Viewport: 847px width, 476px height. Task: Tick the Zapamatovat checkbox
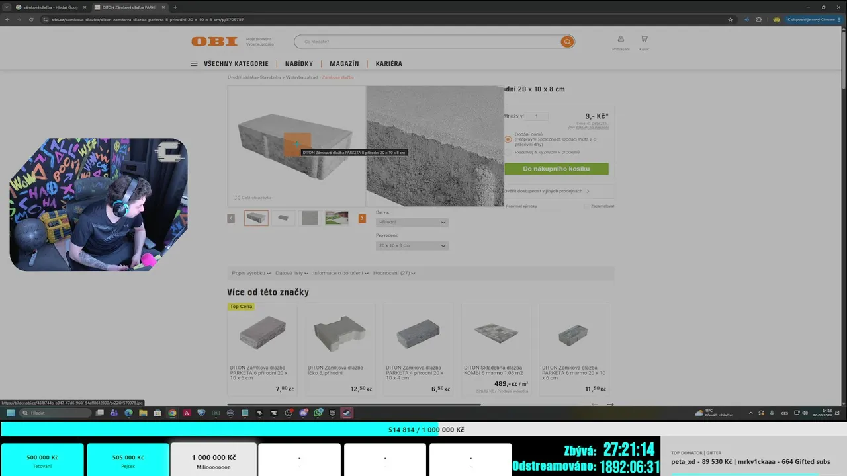click(x=586, y=206)
